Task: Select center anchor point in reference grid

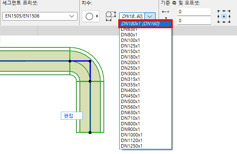Action: [224, 16]
